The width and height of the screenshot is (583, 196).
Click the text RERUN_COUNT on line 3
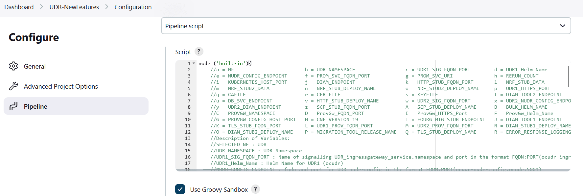[522, 76]
